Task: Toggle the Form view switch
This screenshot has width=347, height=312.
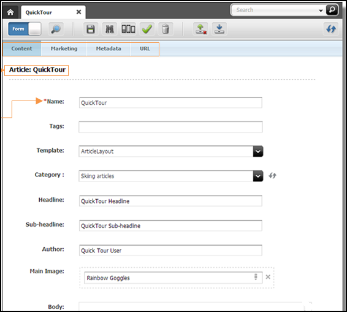Action: click(x=25, y=29)
